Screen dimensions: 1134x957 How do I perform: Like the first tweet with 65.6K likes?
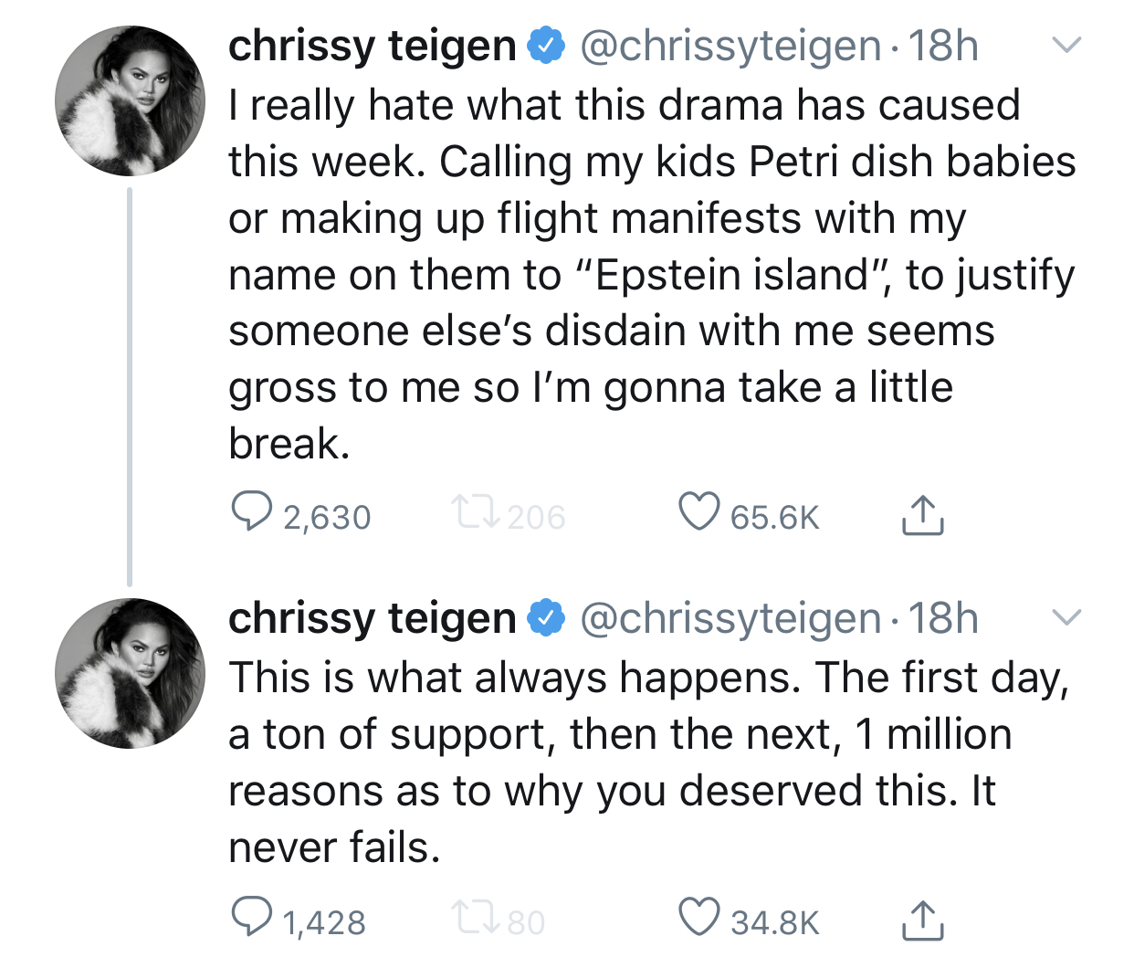699,512
